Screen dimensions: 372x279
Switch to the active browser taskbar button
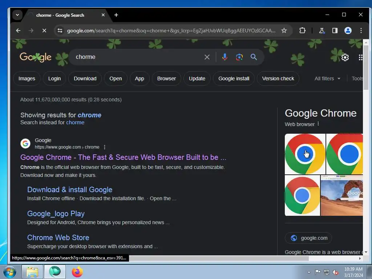pyautogui.click(x=55, y=272)
